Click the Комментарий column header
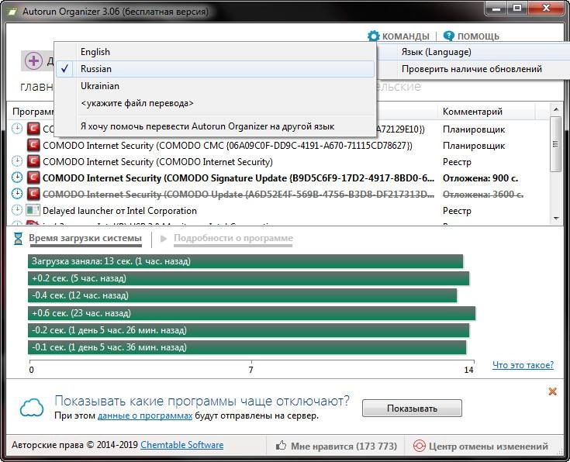The width and height of the screenshot is (570, 462). click(486, 111)
